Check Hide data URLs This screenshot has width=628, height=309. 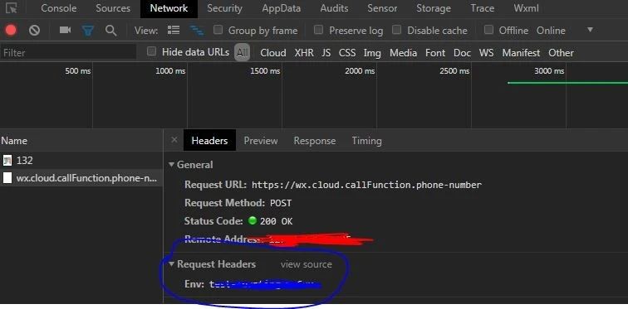point(151,51)
